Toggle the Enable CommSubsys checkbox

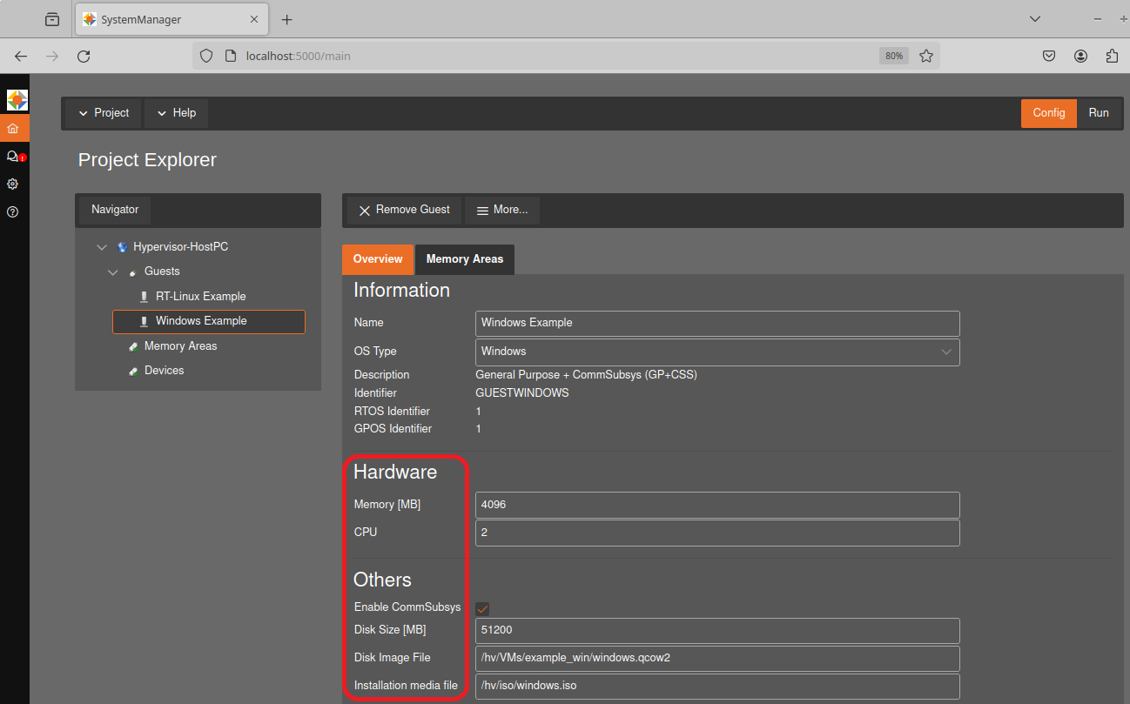[482, 608]
